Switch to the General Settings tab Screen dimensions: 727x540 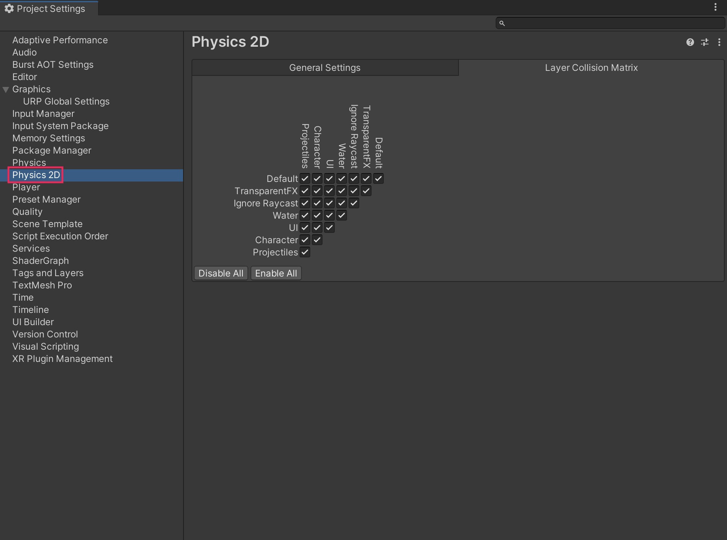[325, 68]
